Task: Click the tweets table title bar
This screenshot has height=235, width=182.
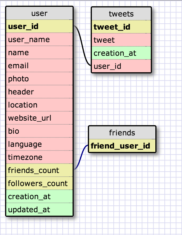Action: click(x=121, y=14)
